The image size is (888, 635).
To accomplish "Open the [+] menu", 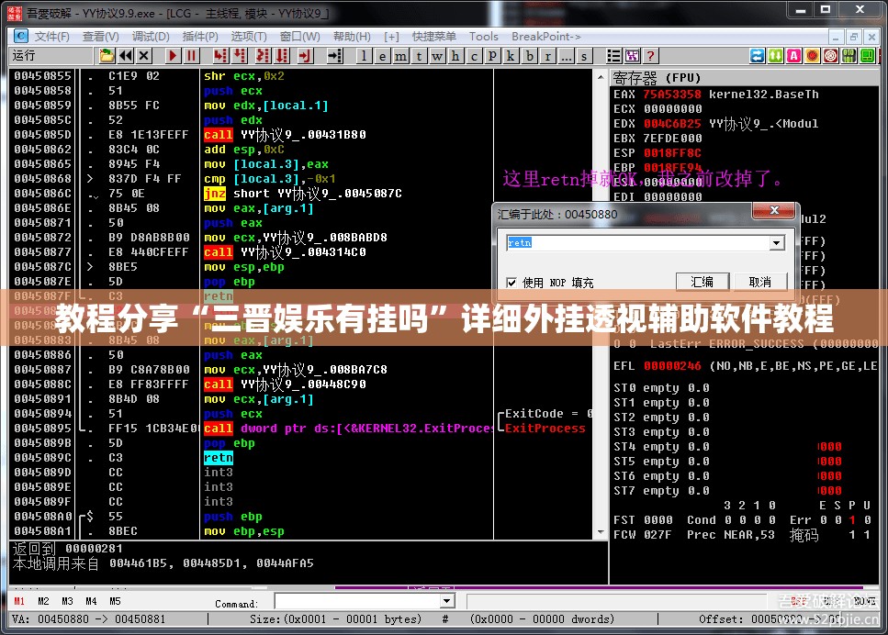I will [x=391, y=36].
